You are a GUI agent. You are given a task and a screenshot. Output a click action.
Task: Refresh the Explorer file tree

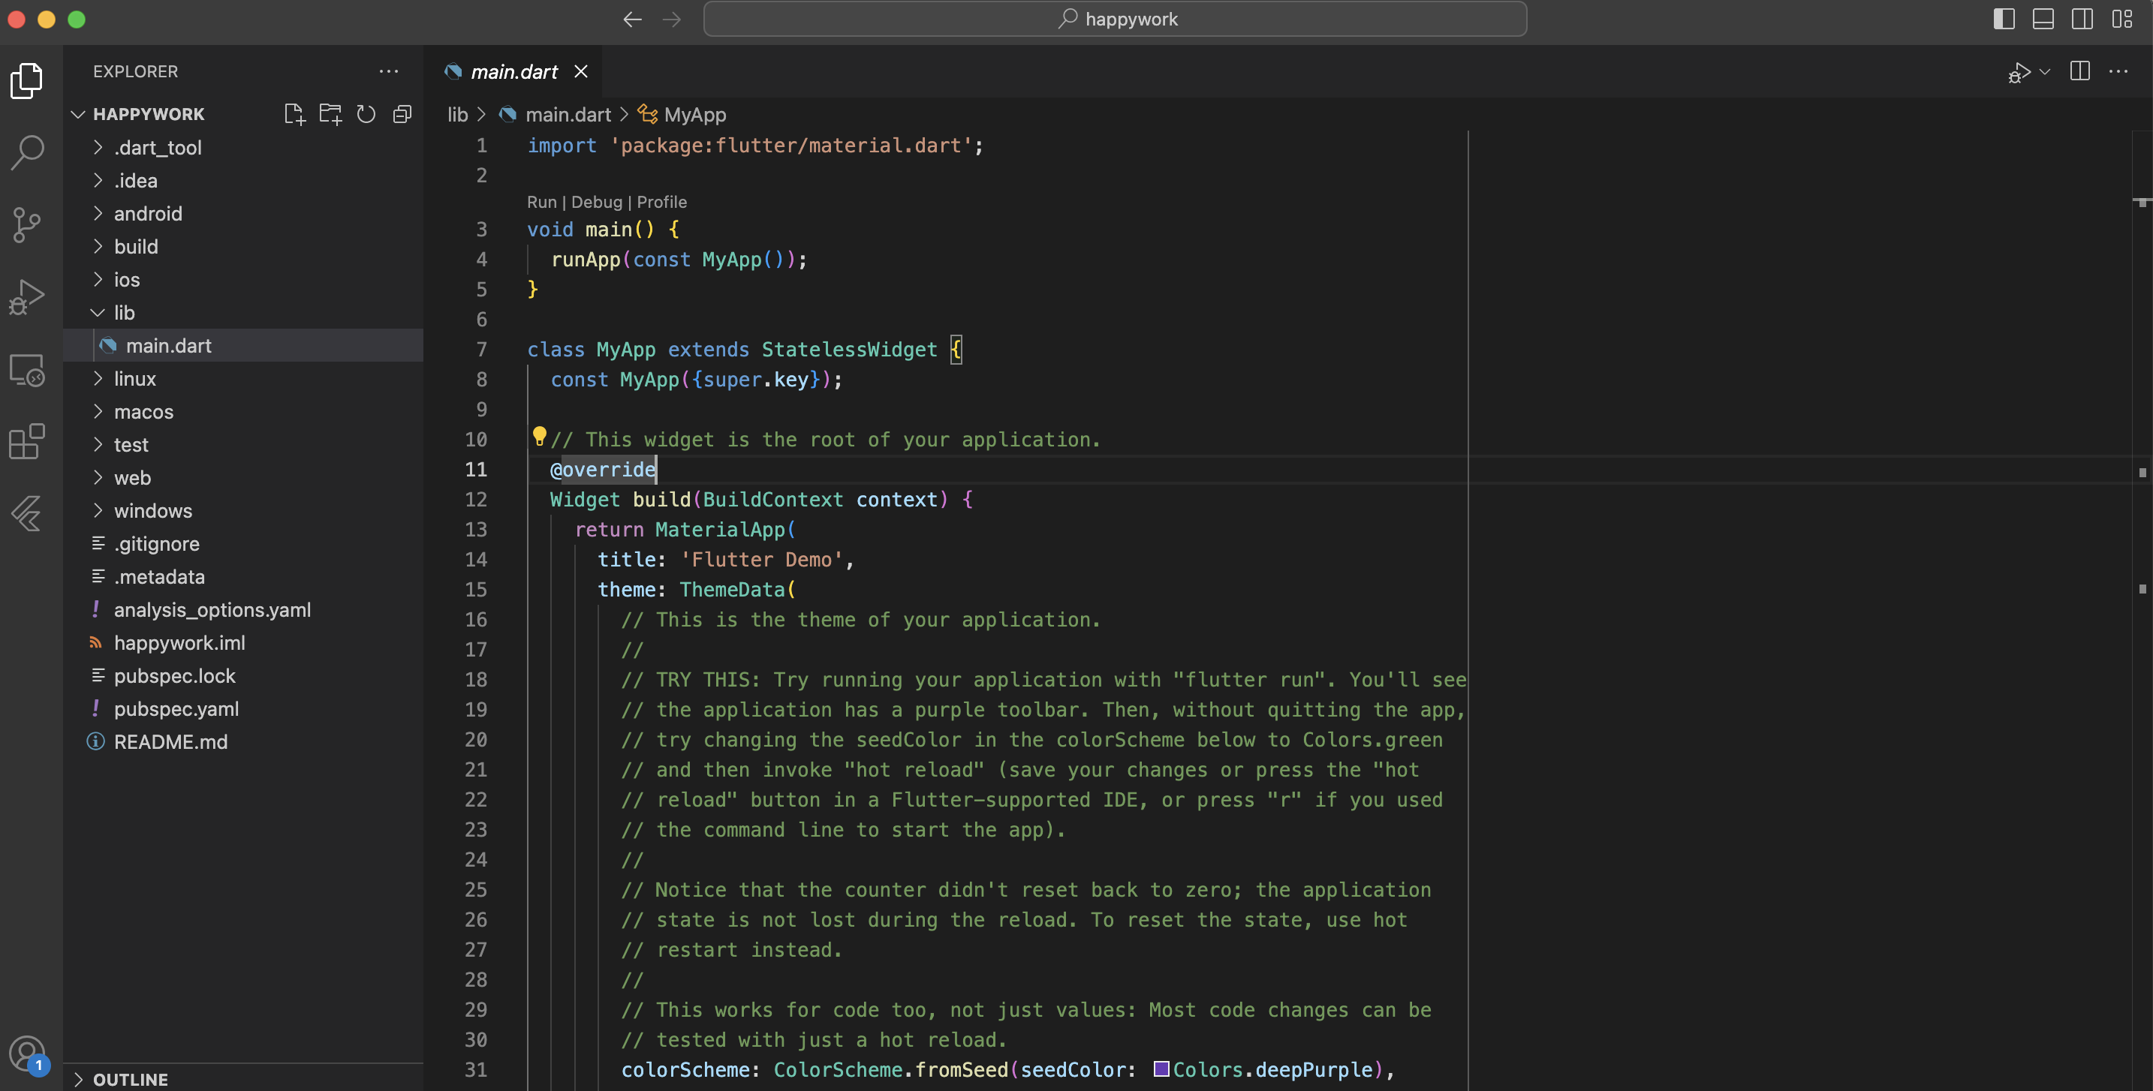click(x=366, y=113)
